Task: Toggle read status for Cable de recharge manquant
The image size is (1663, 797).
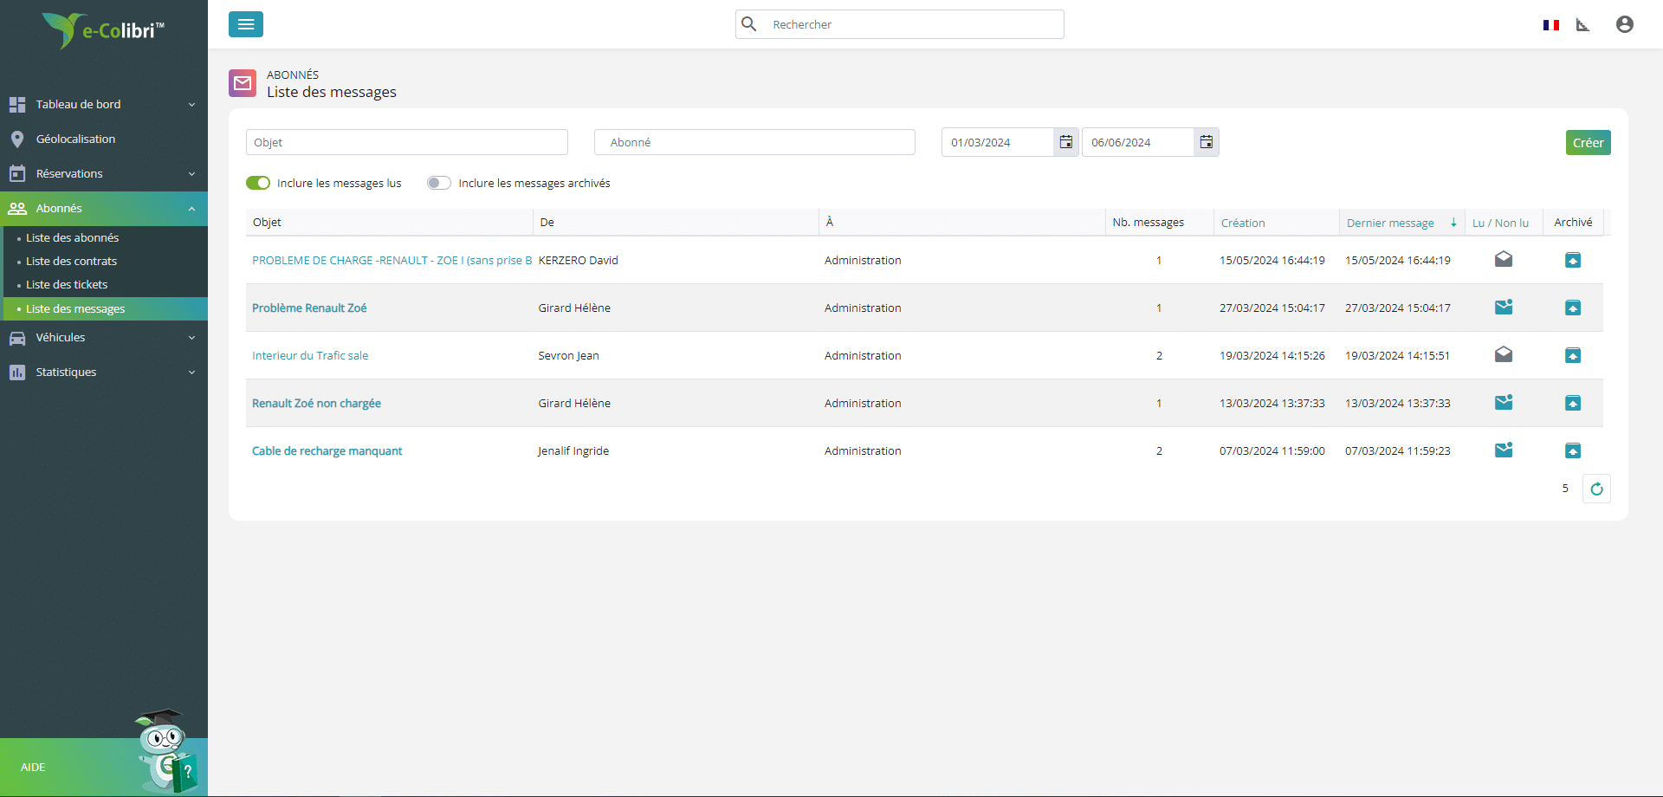Action: (x=1504, y=450)
